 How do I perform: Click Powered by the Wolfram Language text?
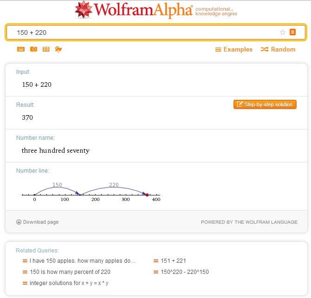(x=249, y=222)
